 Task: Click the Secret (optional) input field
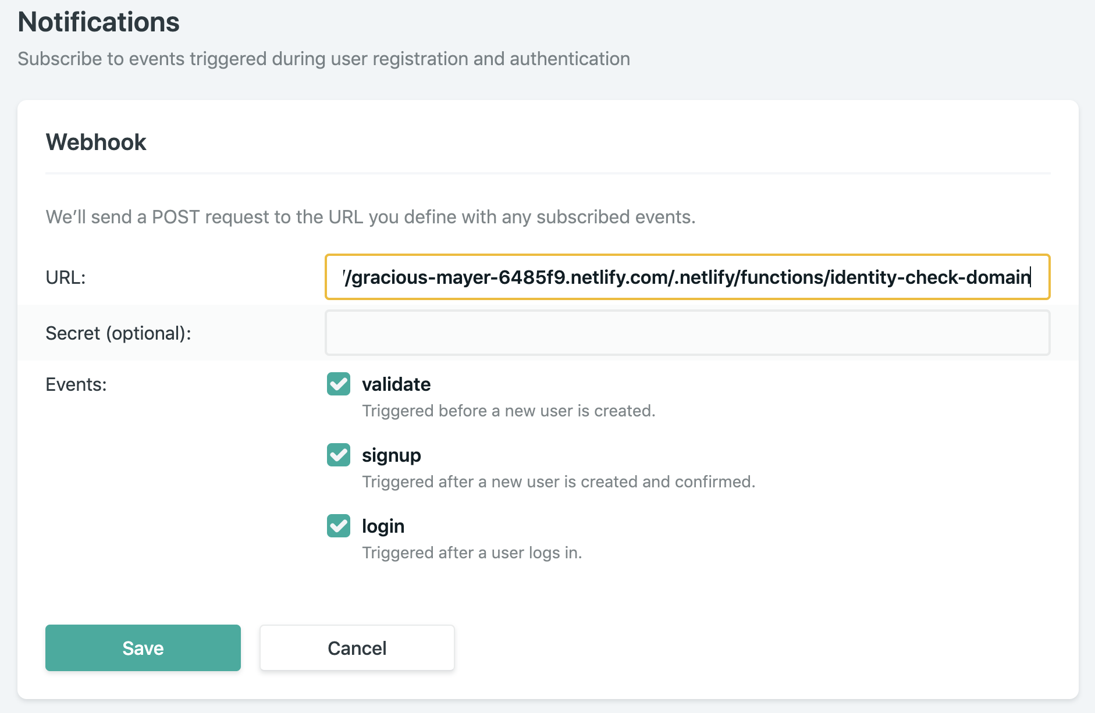click(687, 333)
